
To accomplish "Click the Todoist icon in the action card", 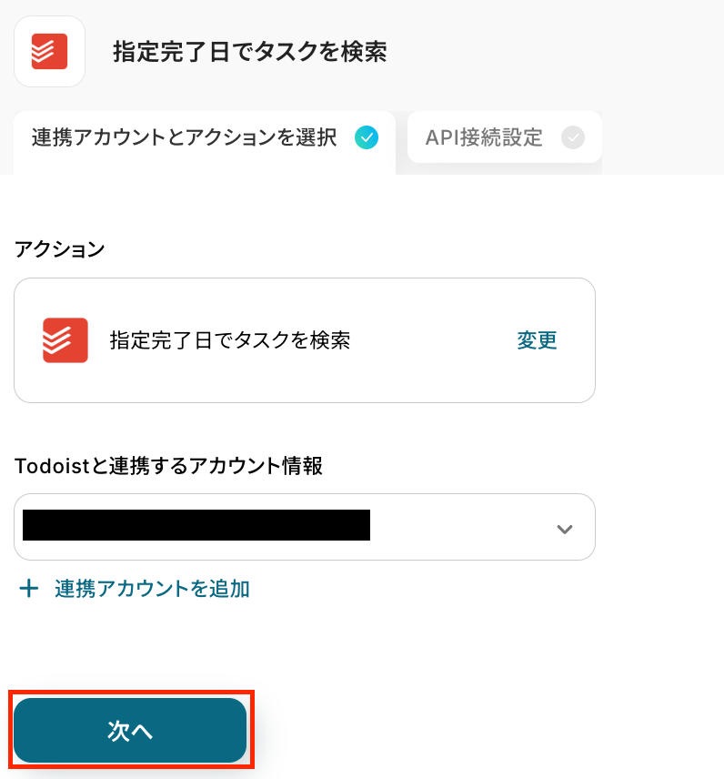I will 65,340.
